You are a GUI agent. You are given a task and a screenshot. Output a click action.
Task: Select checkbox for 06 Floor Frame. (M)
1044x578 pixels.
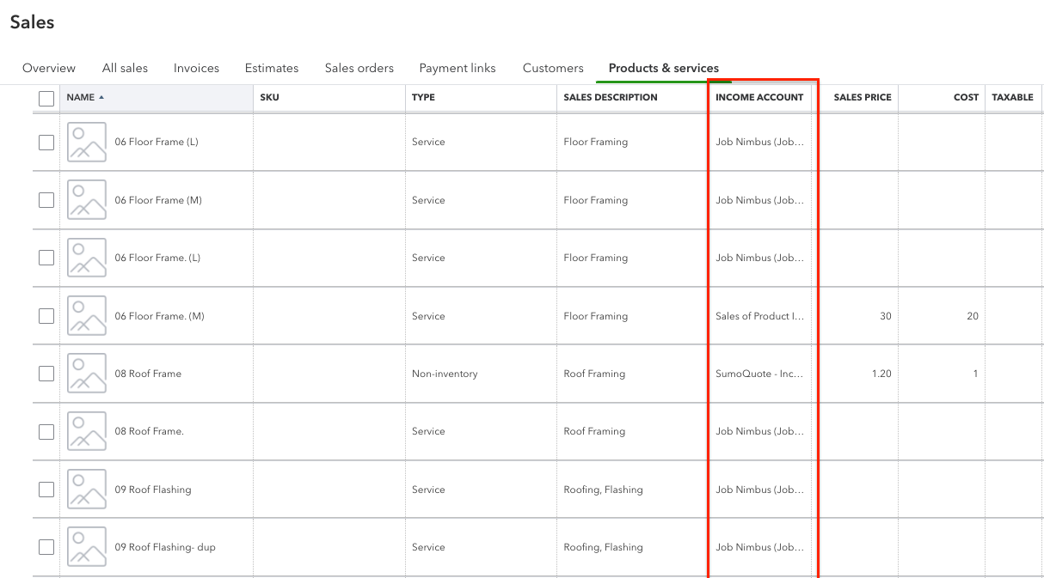coord(46,316)
